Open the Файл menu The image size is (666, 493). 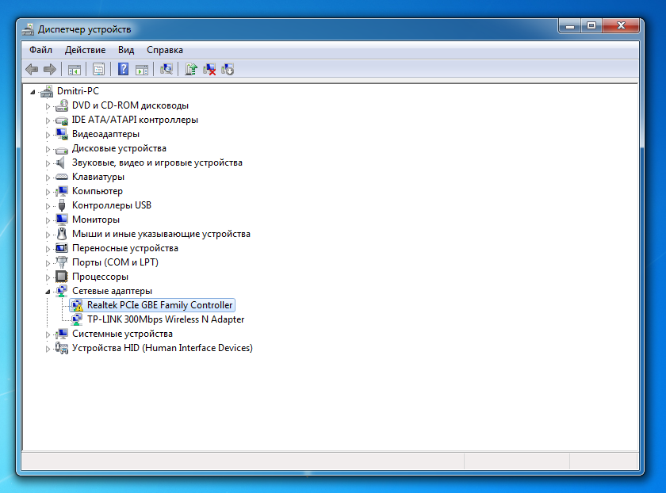coord(40,50)
